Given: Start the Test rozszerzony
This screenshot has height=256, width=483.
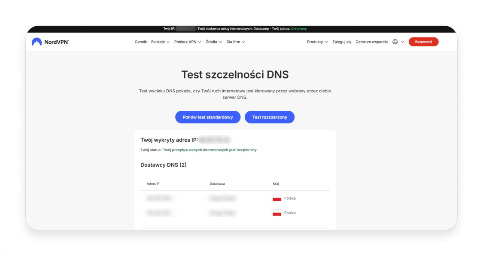Looking at the screenshot, I should [x=270, y=117].
